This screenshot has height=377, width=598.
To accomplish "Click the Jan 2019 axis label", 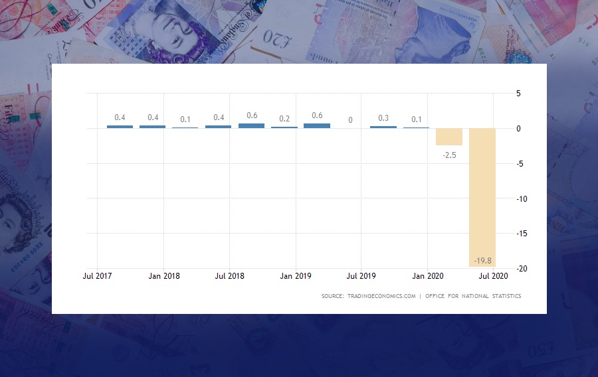I will pos(296,276).
